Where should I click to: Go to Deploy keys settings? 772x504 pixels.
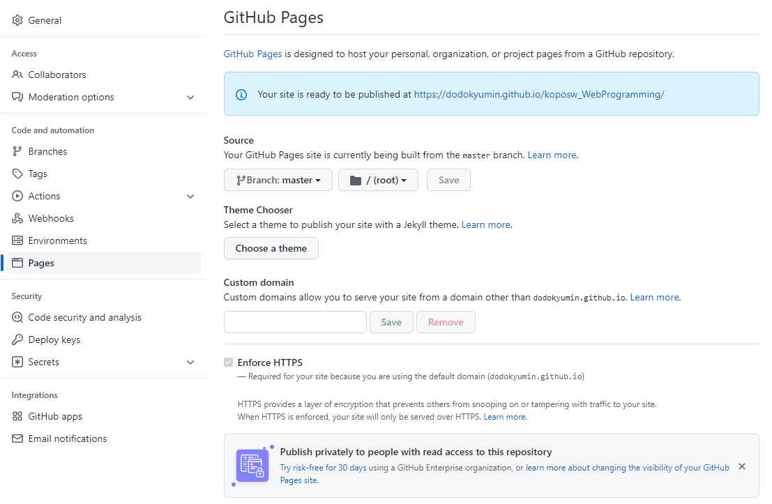pyautogui.click(x=103, y=339)
